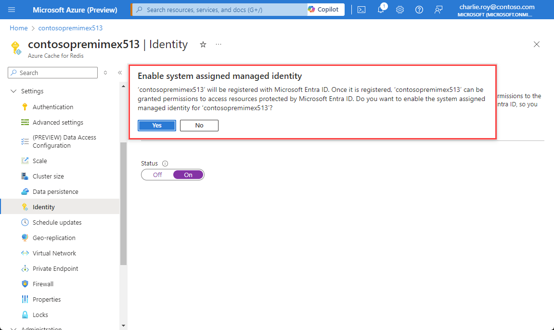This screenshot has height=330, width=554.
Task: Open Data persistence settings
Action: pyautogui.click(x=55, y=191)
